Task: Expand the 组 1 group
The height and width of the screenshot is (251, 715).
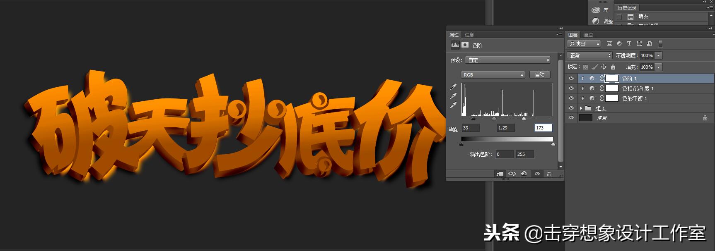Action: 581,108
